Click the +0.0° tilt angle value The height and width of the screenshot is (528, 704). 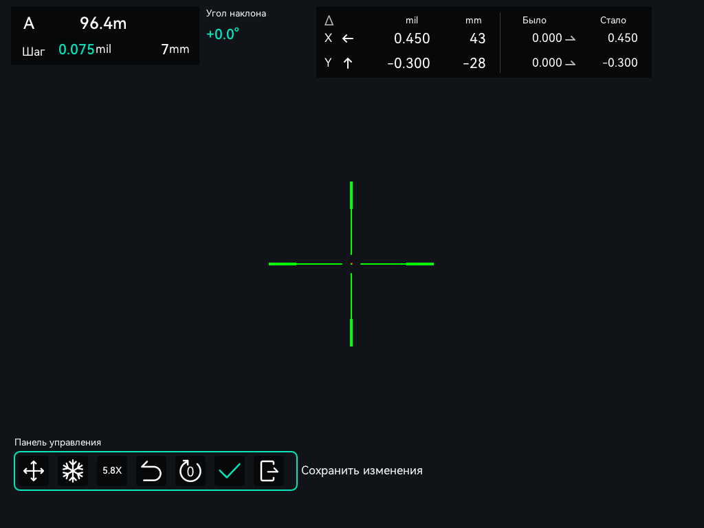(x=223, y=34)
